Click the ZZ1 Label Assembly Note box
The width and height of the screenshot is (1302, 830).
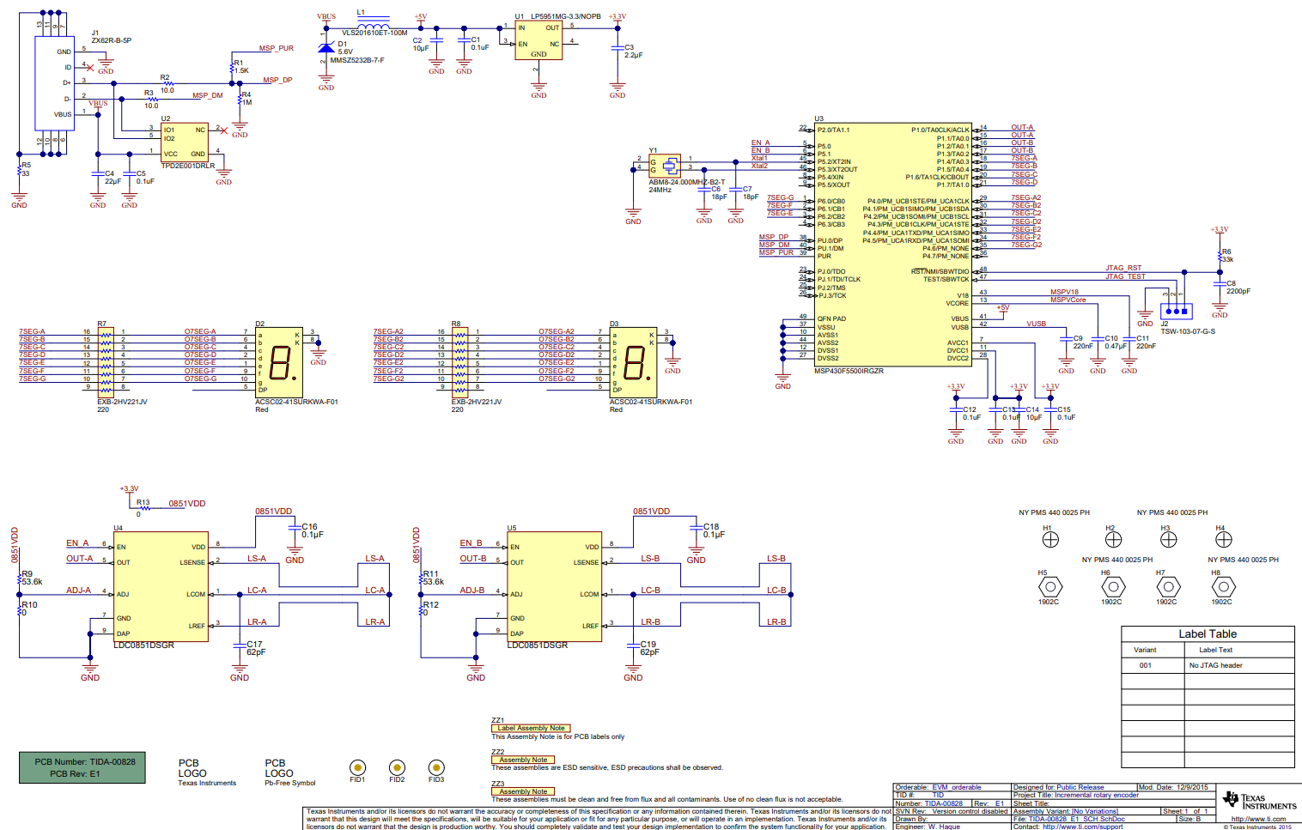tap(531, 728)
